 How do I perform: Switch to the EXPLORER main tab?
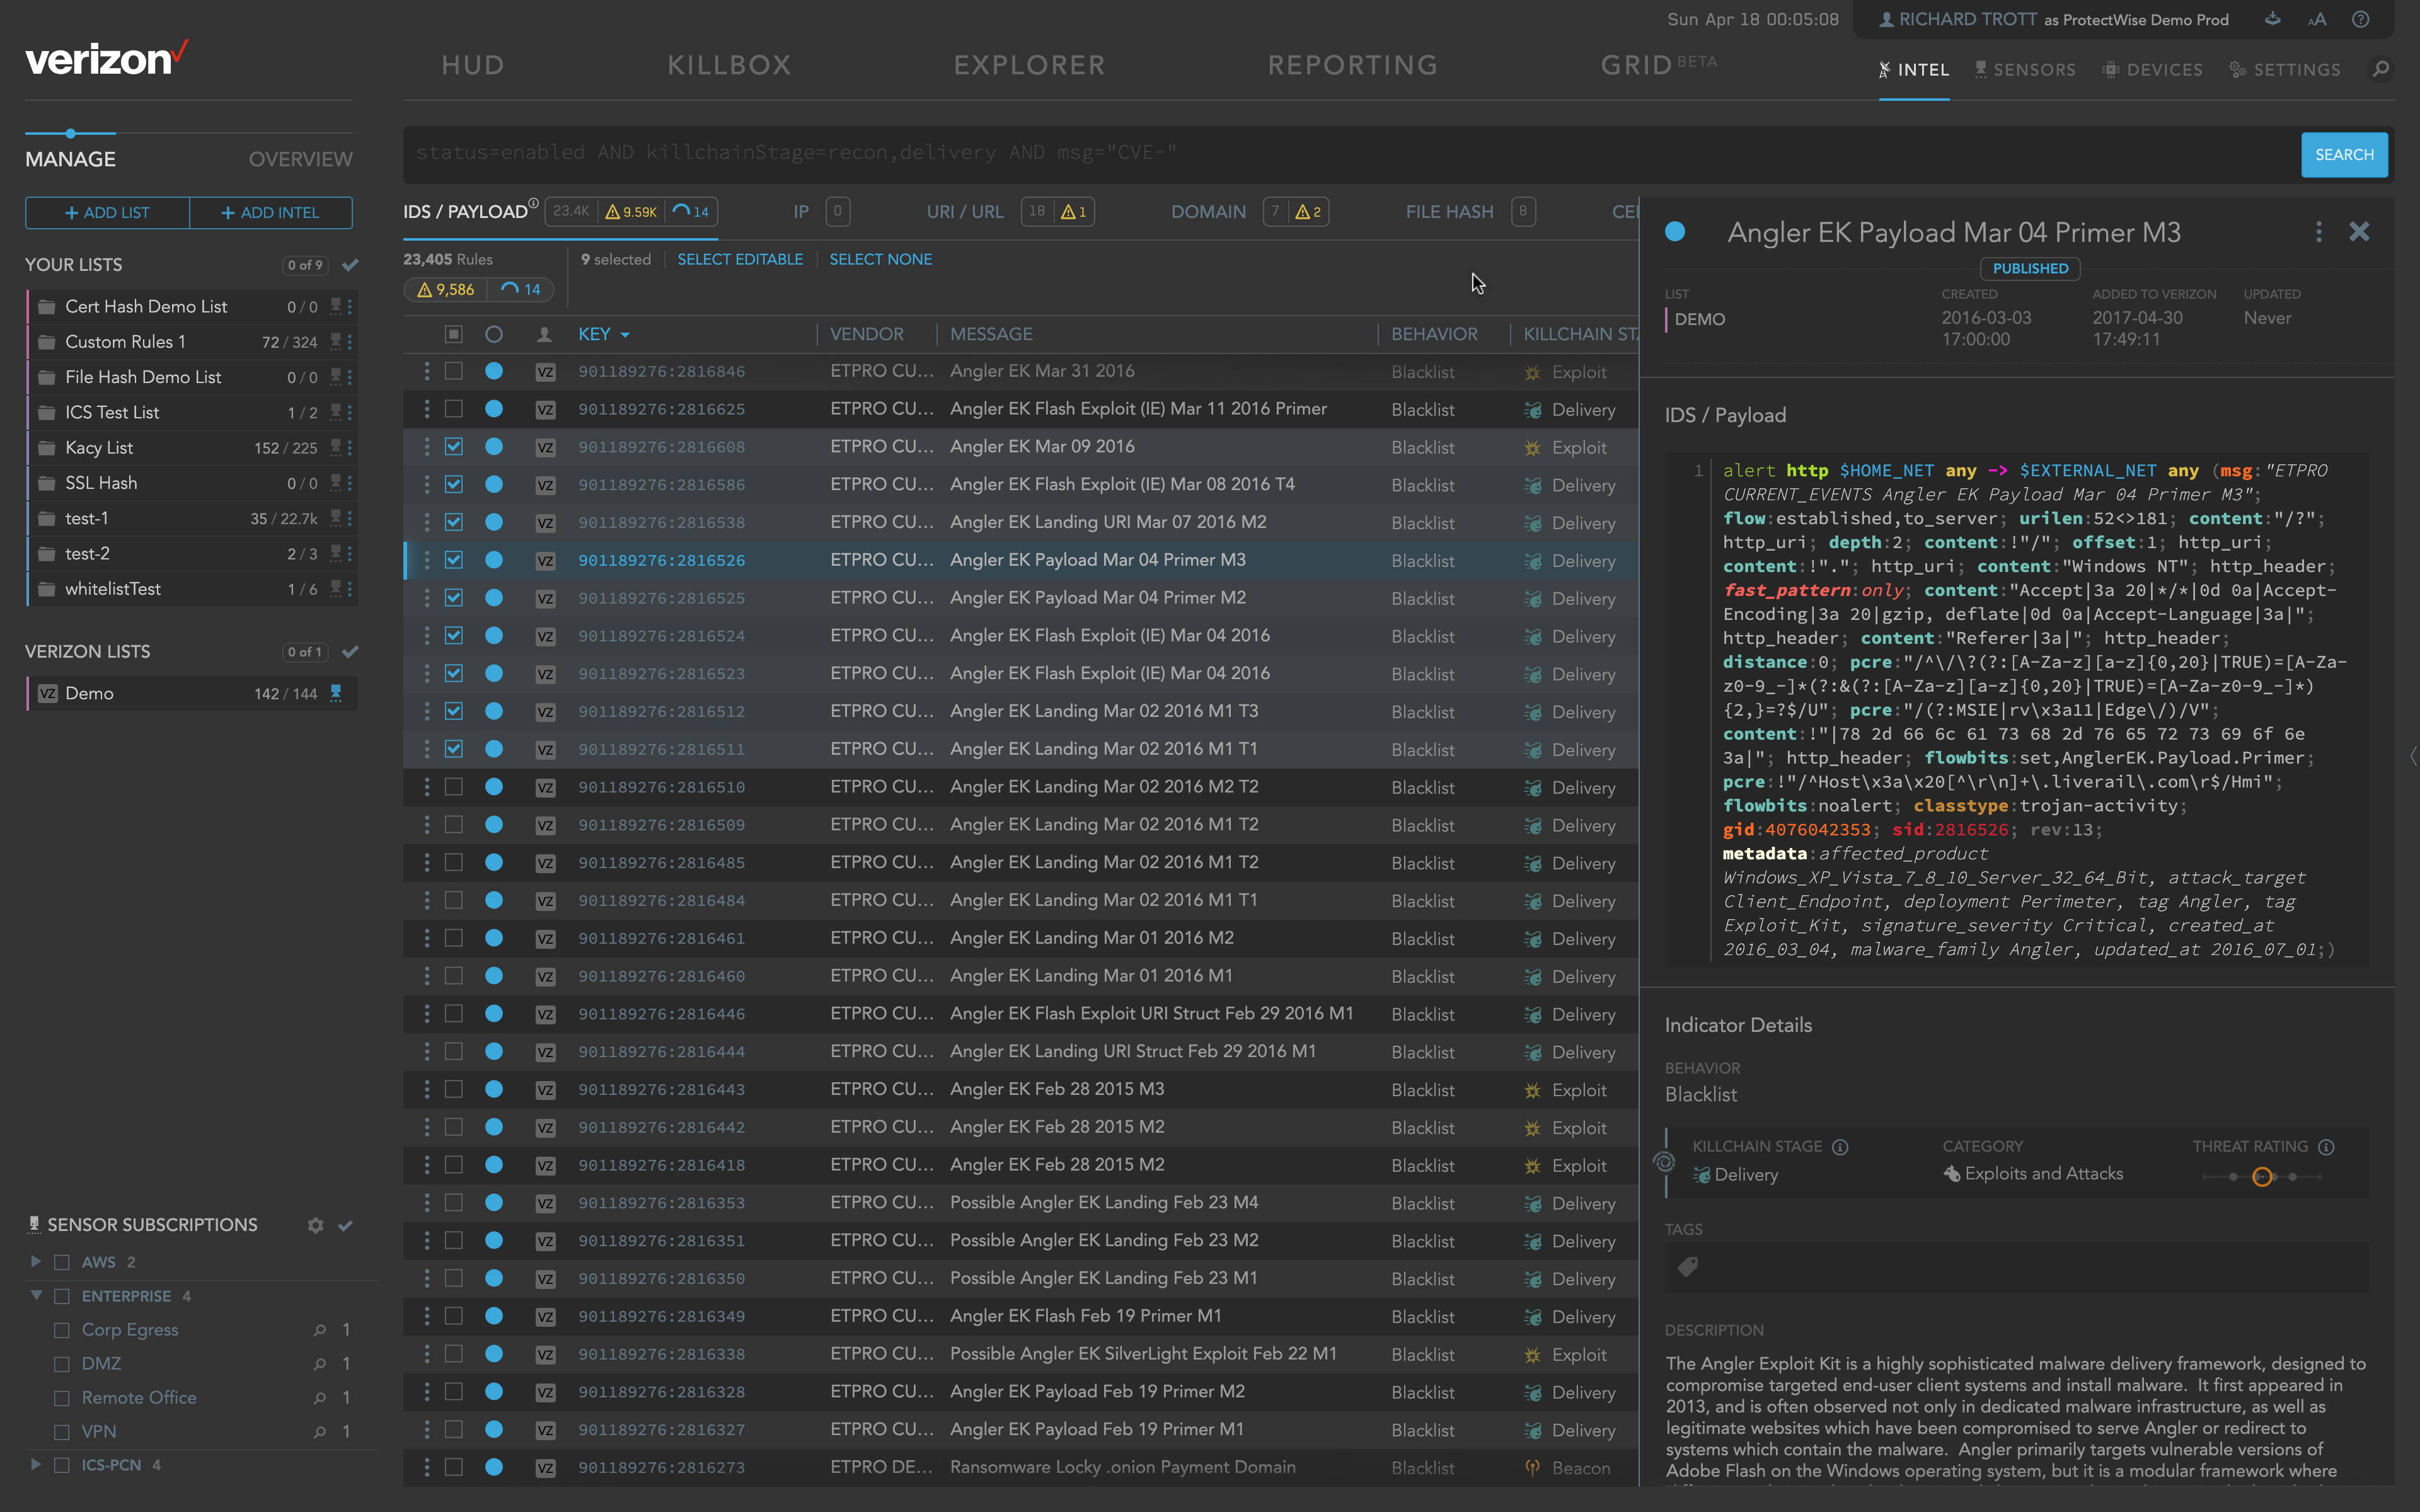pyautogui.click(x=1029, y=65)
